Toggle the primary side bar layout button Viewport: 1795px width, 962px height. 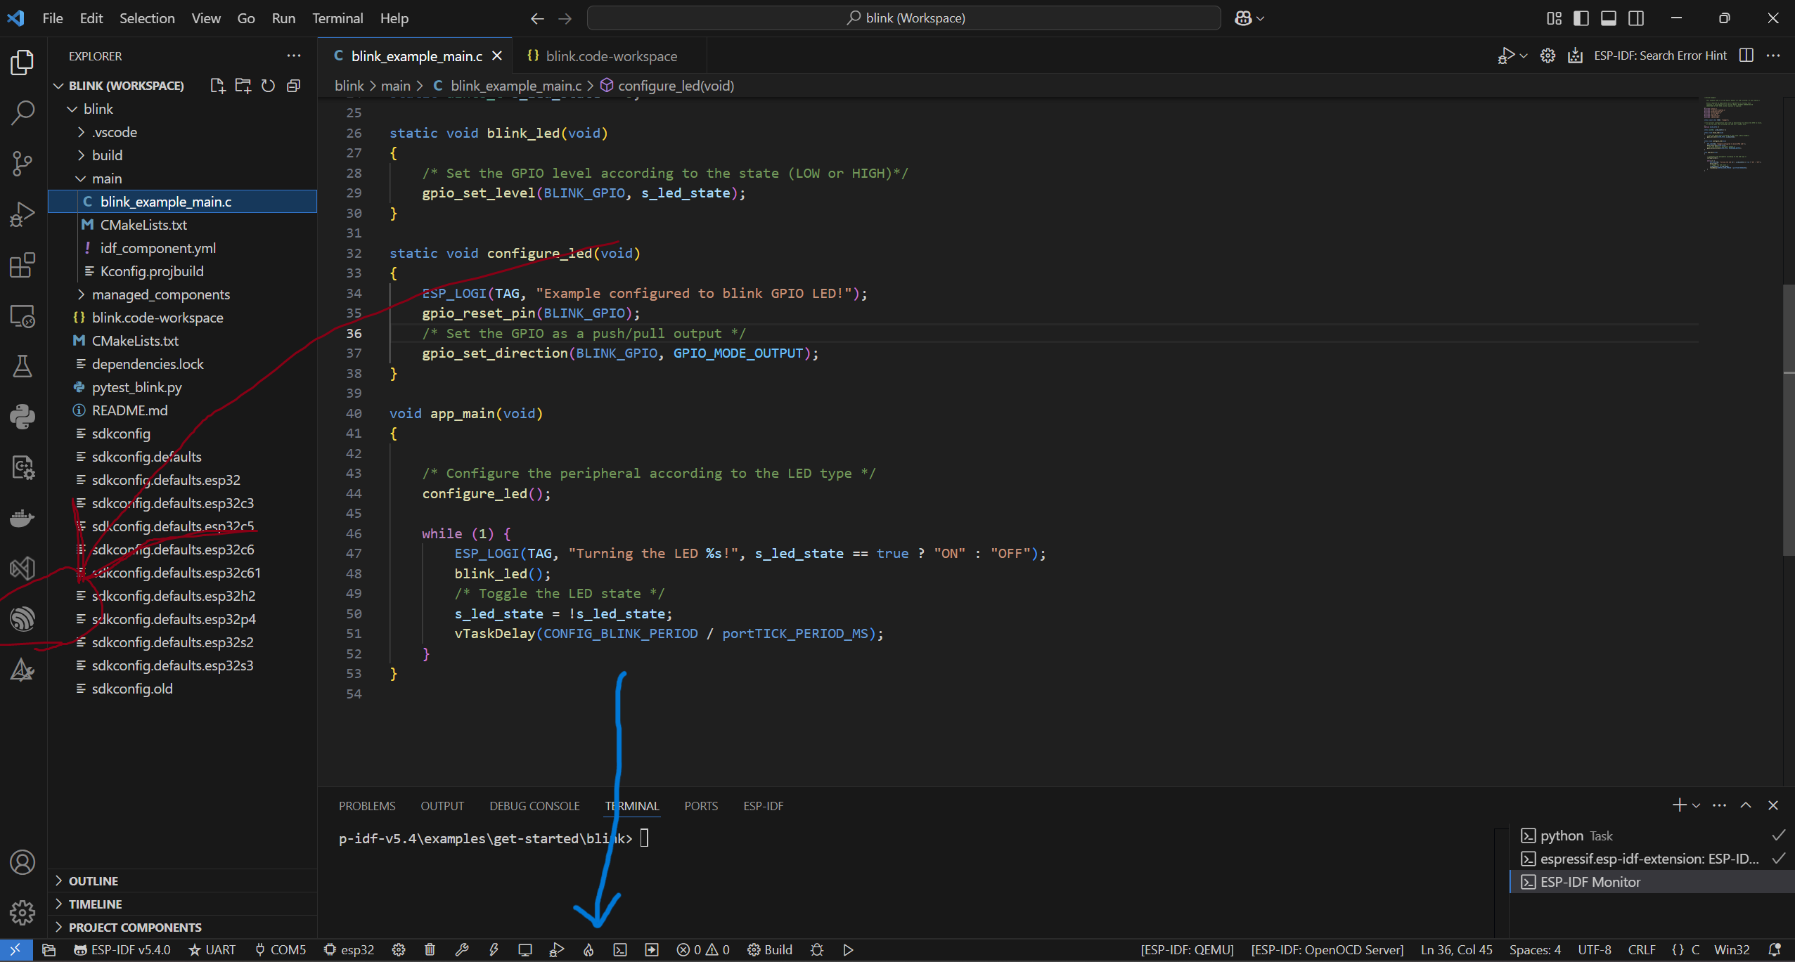click(1581, 18)
